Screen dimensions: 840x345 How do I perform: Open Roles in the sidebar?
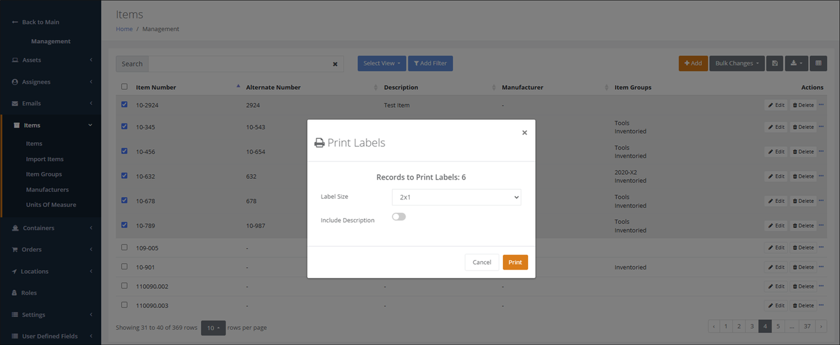tap(29, 293)
